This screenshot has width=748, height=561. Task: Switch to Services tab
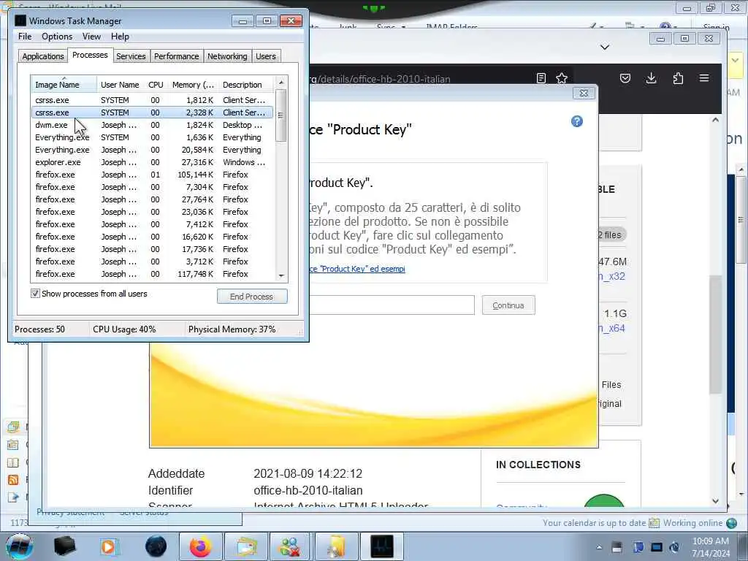click(x=131, y=56)
